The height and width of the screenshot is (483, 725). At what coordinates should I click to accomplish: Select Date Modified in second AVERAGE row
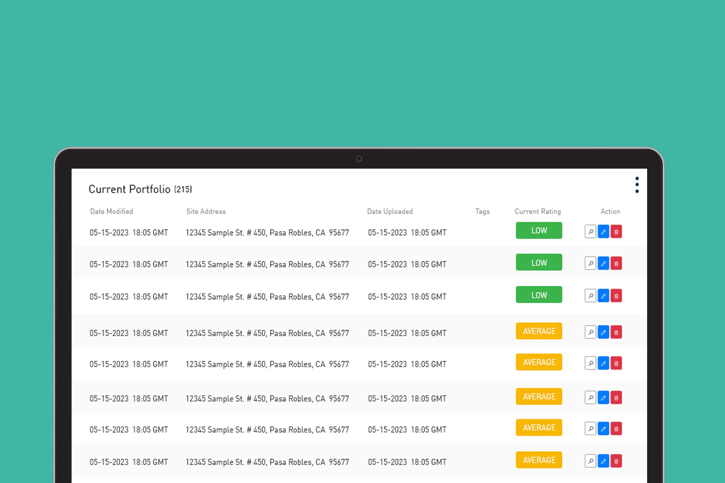click(x=129, y=364)
